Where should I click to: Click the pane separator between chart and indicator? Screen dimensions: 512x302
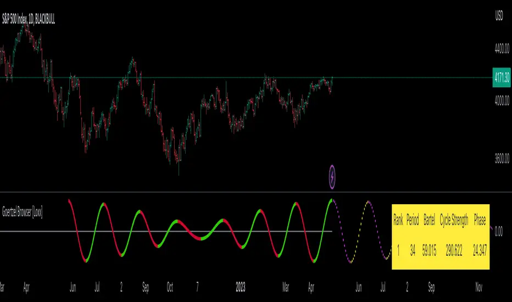click(x=256, y=192)
